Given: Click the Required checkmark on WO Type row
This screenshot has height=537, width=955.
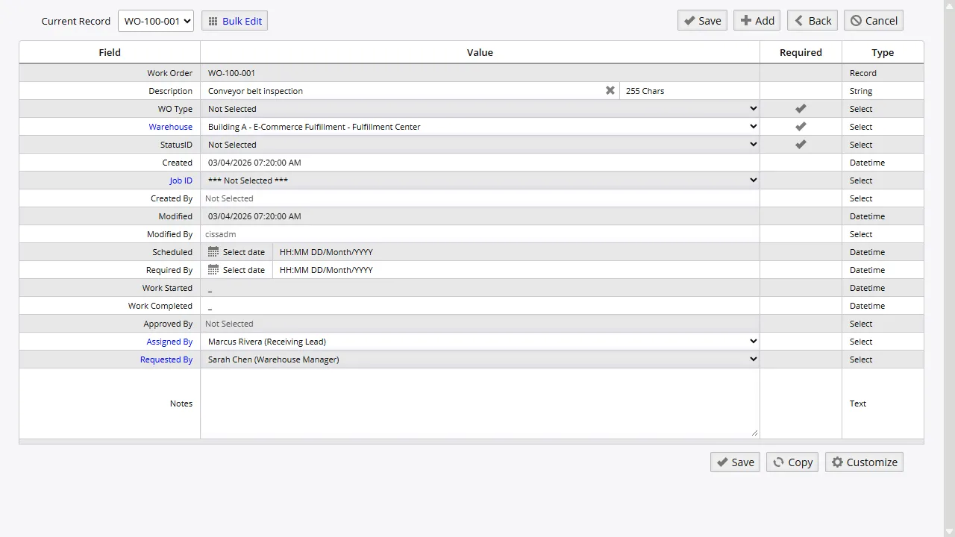Looking at the screenshot, I should point(801,108).
